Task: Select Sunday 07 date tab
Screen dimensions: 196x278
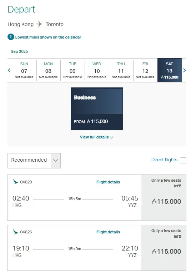Action: pyautogui.click(x=24, y=70)
